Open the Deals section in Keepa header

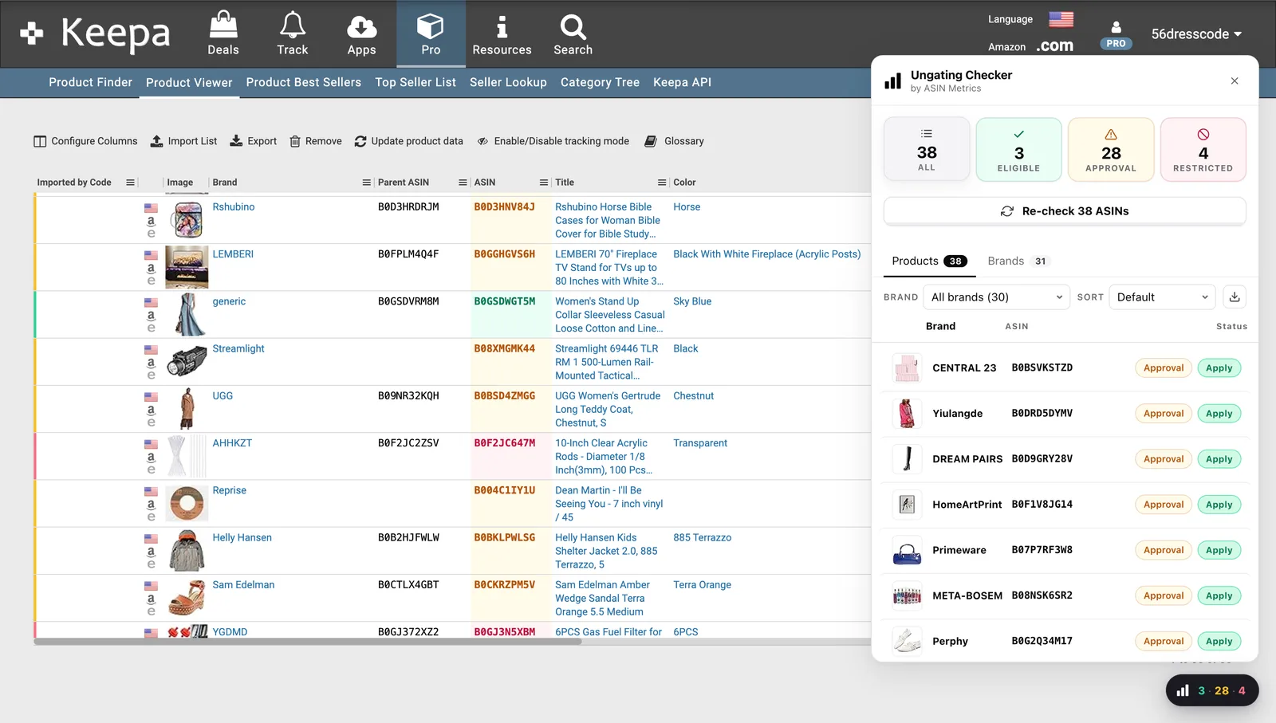[x=223, y=34]
